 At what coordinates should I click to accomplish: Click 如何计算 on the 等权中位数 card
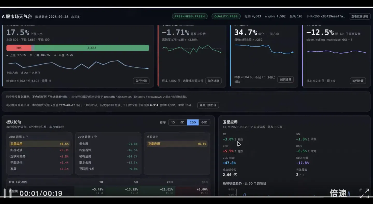(x=213, y=81)
